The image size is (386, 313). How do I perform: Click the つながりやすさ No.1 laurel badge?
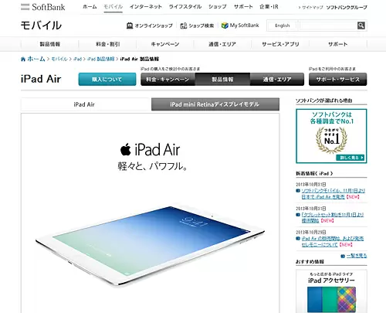tap(331, 140)
